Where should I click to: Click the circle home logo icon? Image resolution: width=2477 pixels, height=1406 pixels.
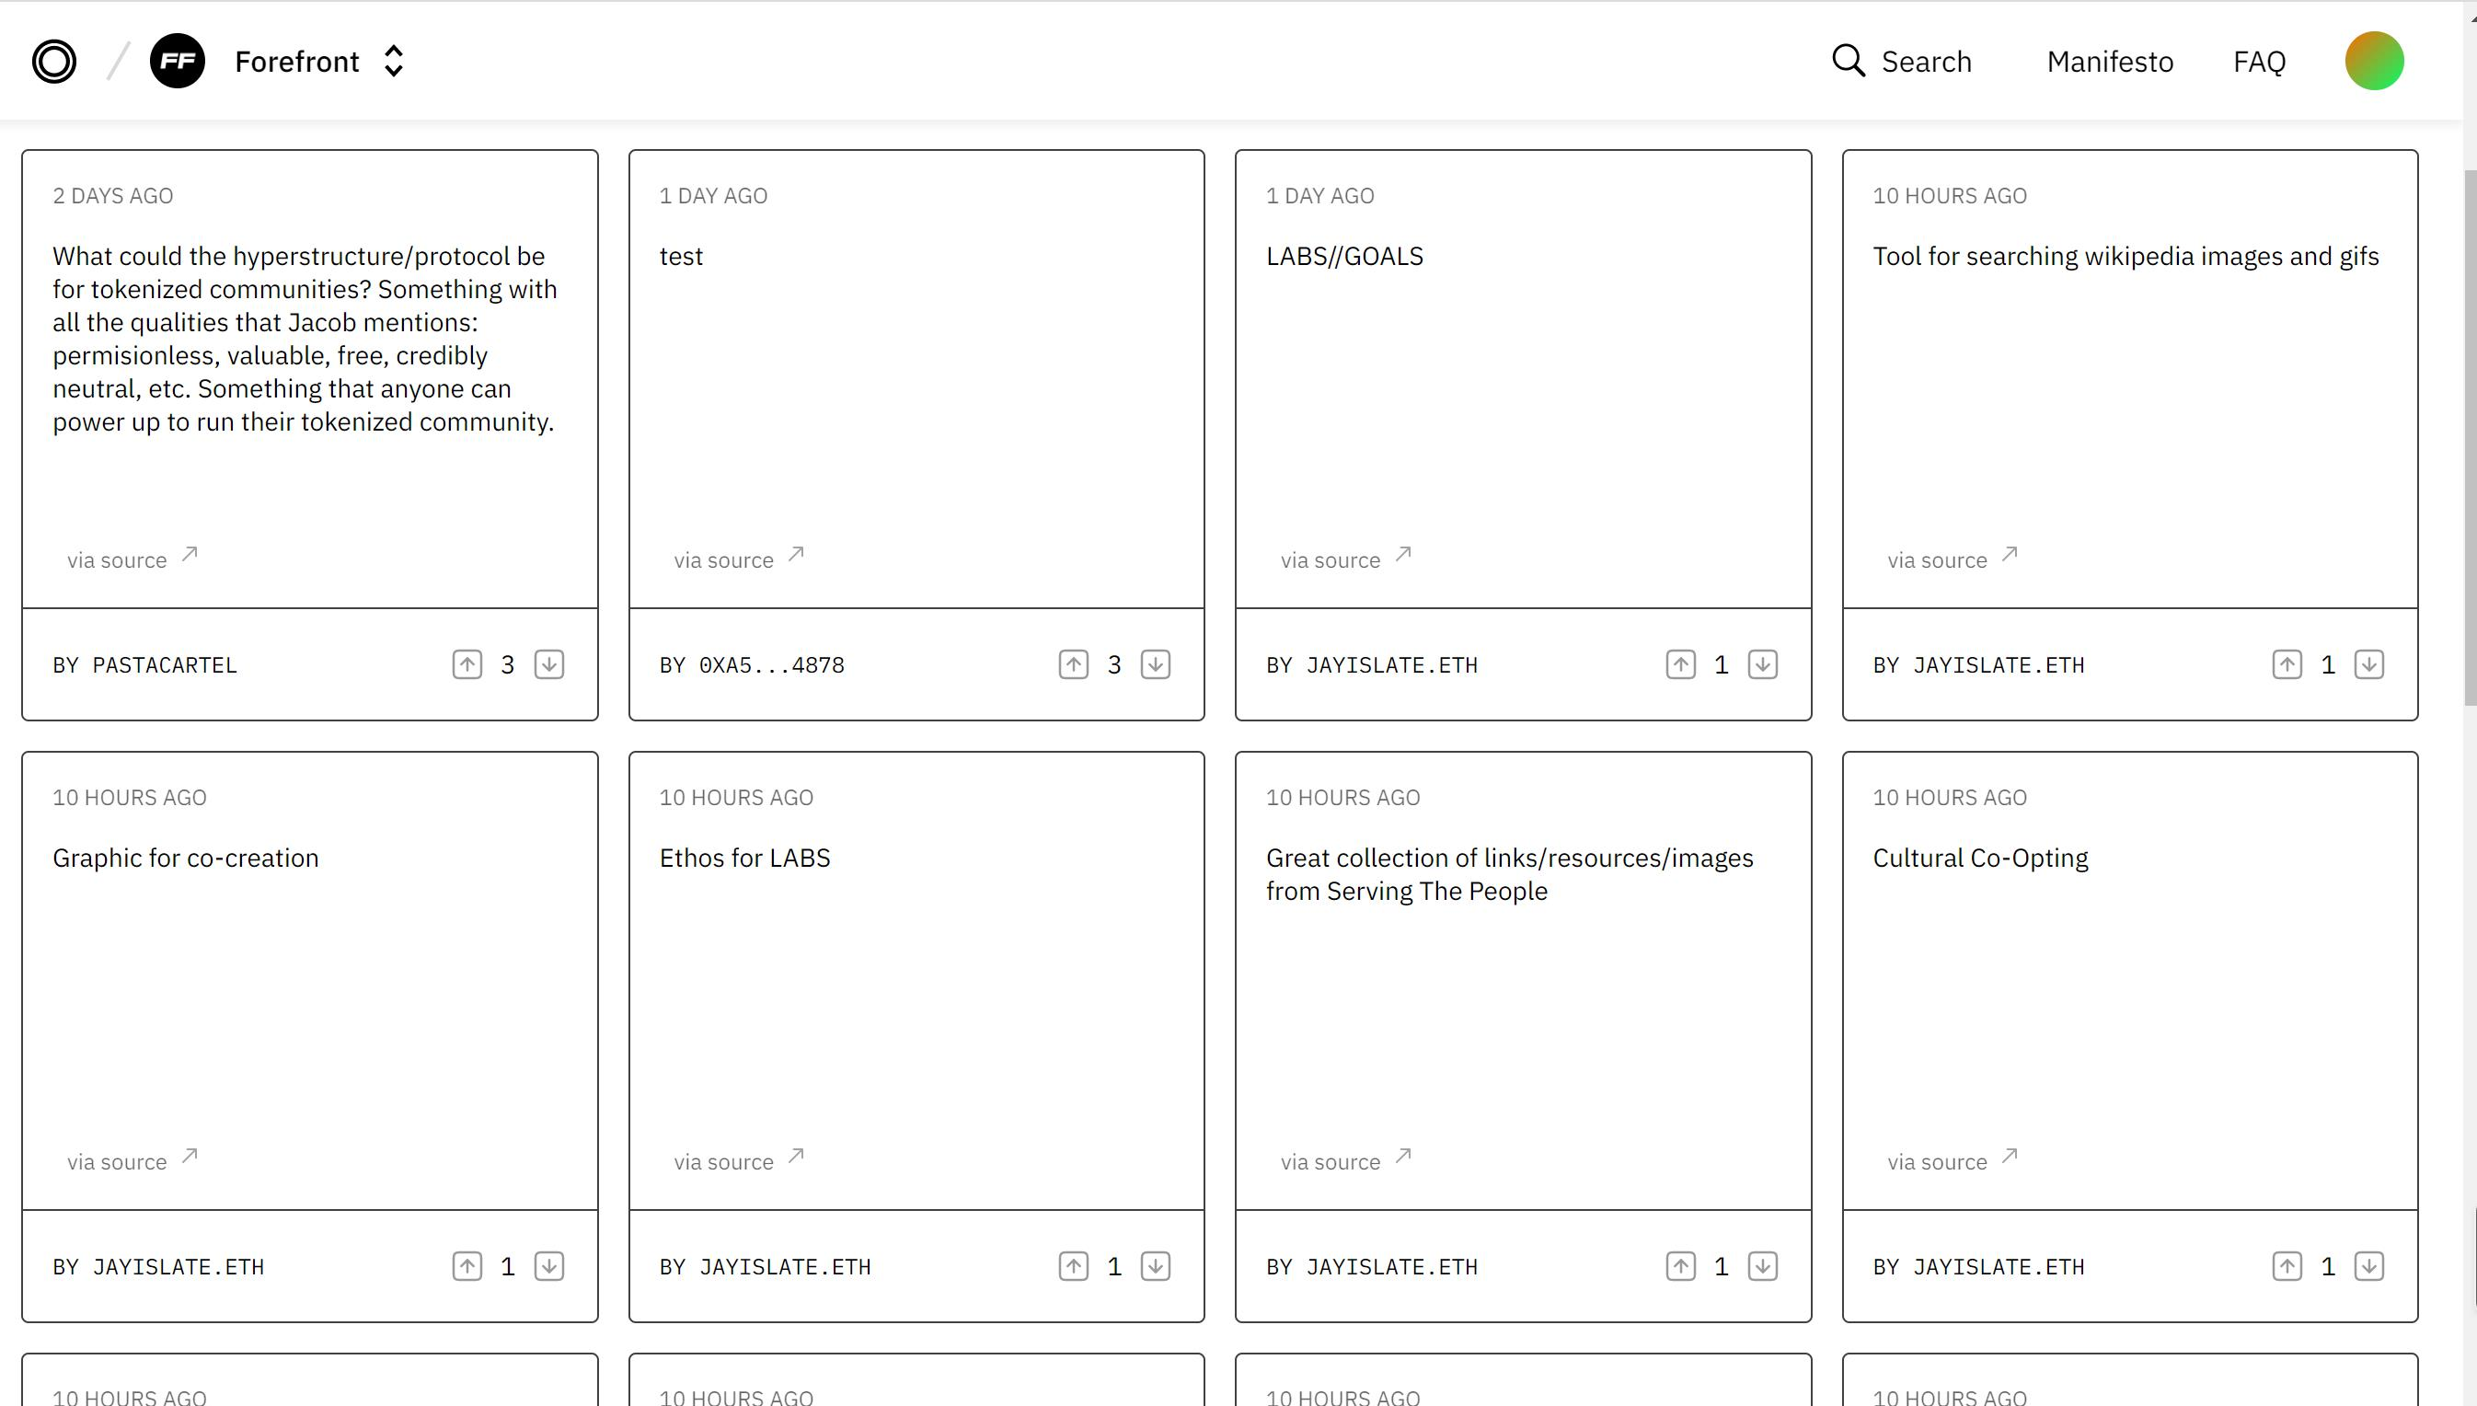pos(54,61)
